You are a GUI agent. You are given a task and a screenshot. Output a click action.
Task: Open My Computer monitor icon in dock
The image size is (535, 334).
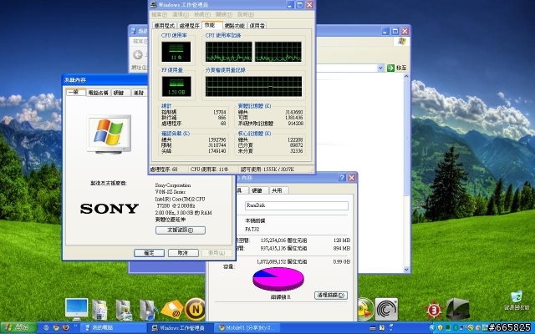click(x=76, y=309)
